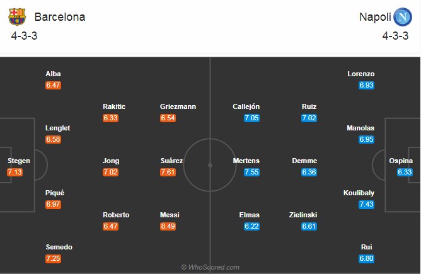Select Messi's 8.49 rating badge
The height and width of the screenshot is (274, 421).
168,226
